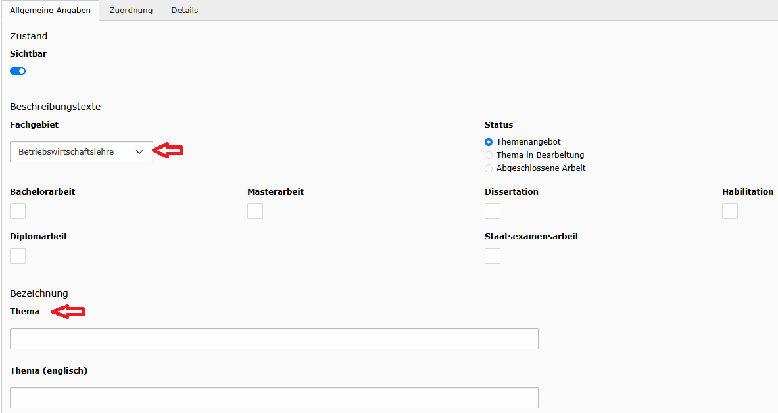Click the Bachelorarbeit label text
The image size is (778, 413).
click(42, 191)
